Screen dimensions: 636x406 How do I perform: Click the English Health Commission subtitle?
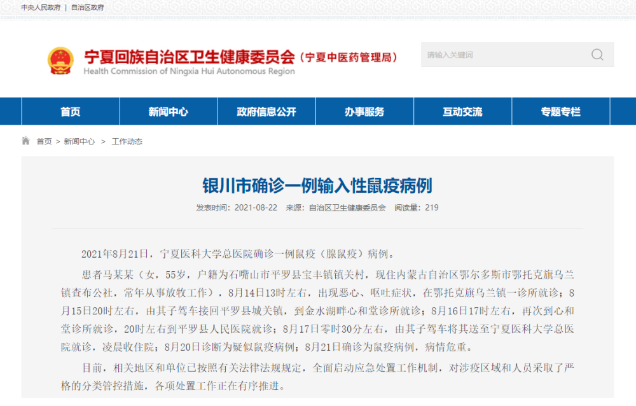(x=189, y=71)
